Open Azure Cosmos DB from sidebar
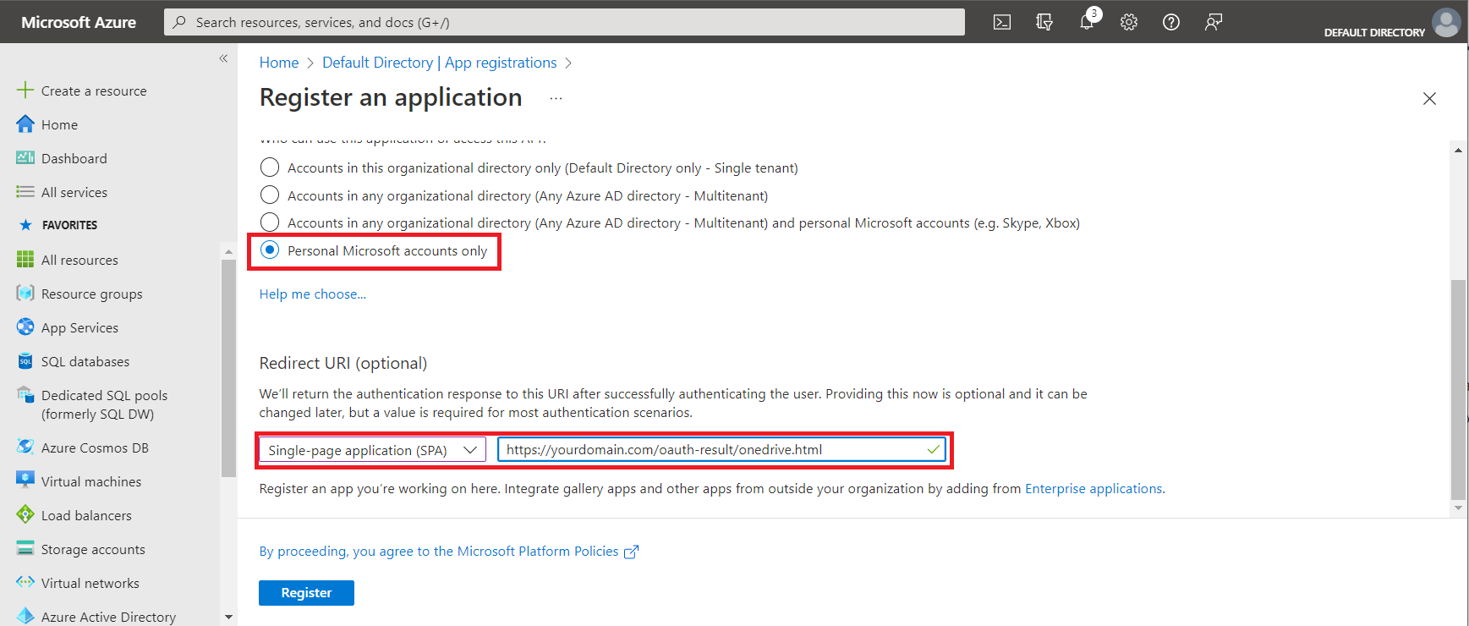 point(95,448)
